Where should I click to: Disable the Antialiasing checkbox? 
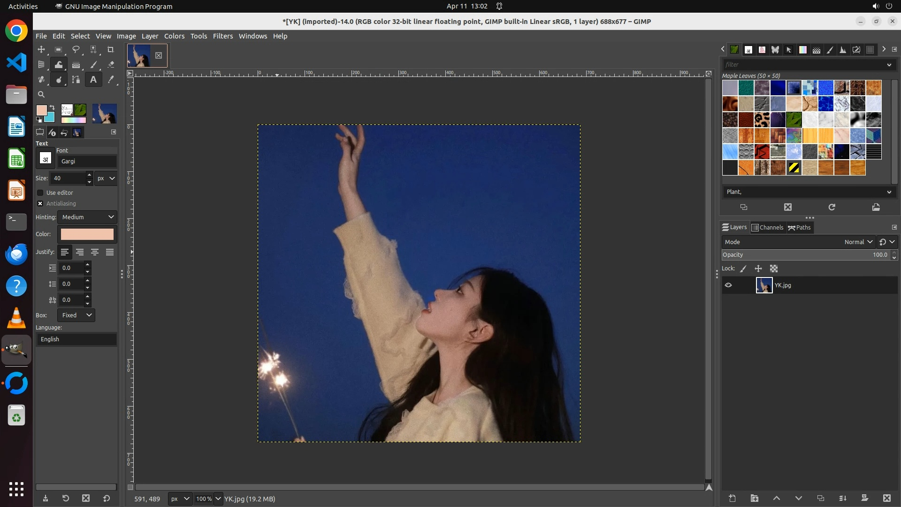tap(40, 204)
